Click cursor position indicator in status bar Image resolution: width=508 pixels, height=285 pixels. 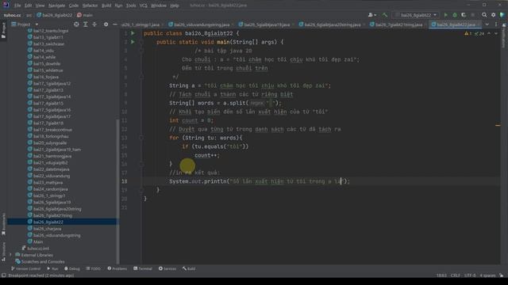pos(441,275)
